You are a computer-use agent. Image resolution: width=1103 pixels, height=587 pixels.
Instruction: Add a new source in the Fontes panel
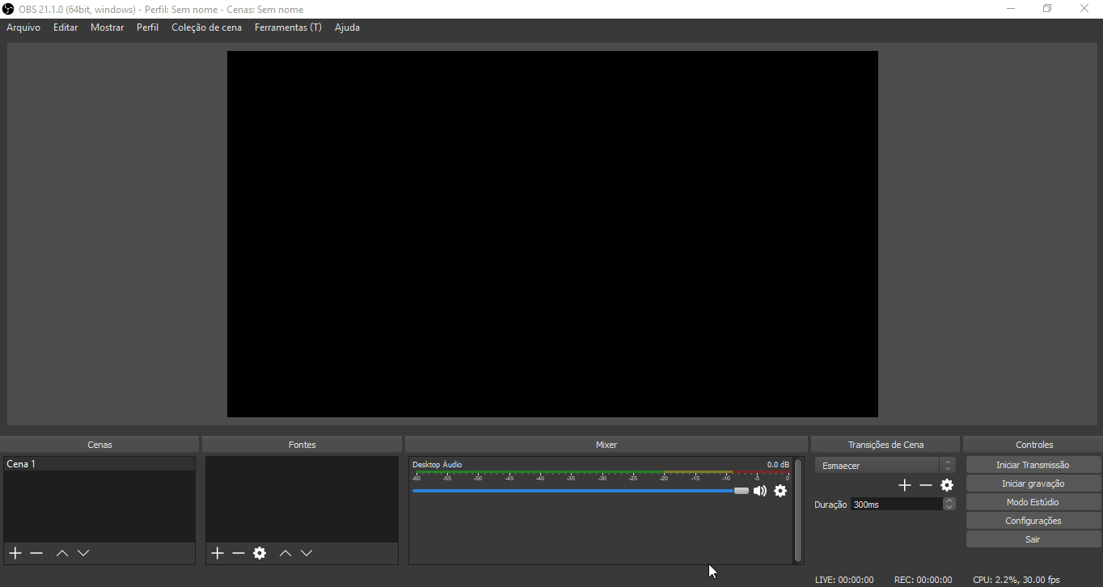[x=217, y=553]
